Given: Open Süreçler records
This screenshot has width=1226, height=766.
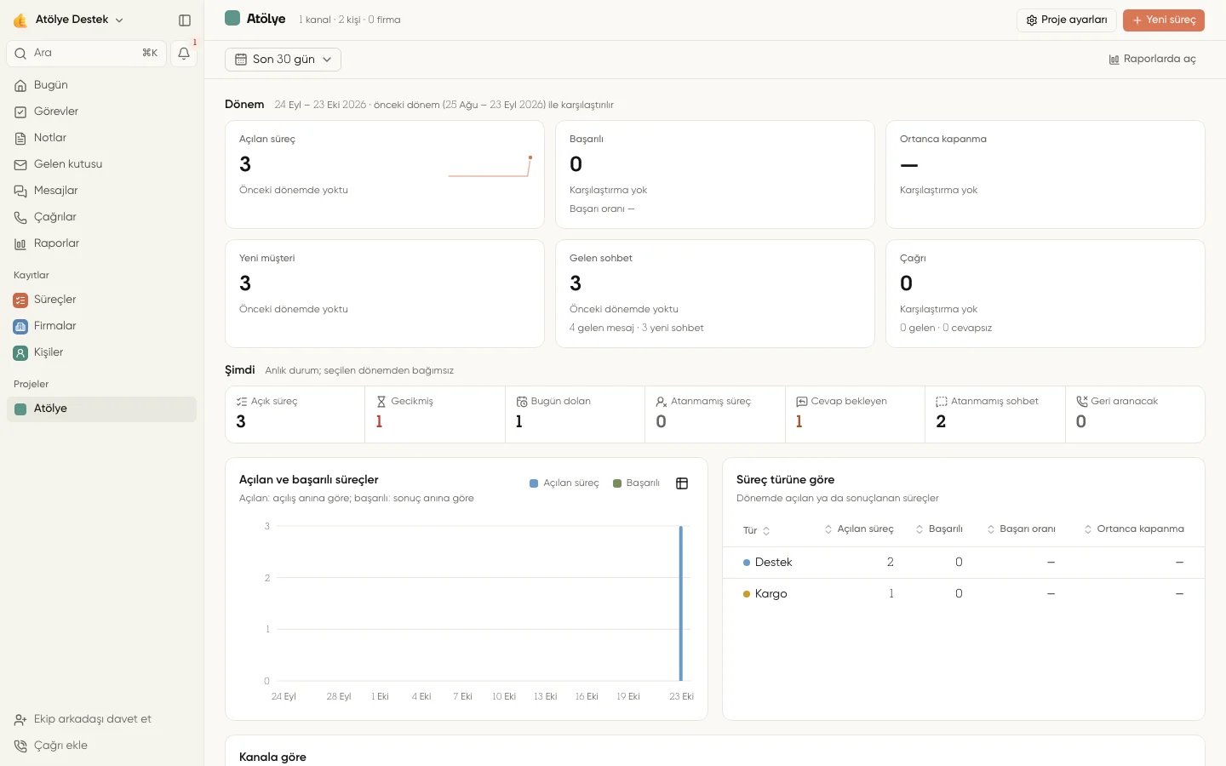Looking at the screenshot, I should click(102, 300).
